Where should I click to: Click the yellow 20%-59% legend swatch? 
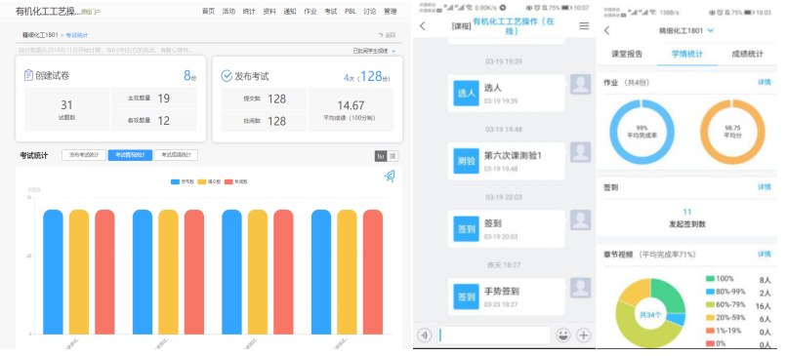pyautogui.click(x=710, y=317)
